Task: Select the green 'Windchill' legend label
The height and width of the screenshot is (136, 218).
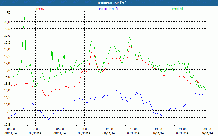Action: (178, 9)
